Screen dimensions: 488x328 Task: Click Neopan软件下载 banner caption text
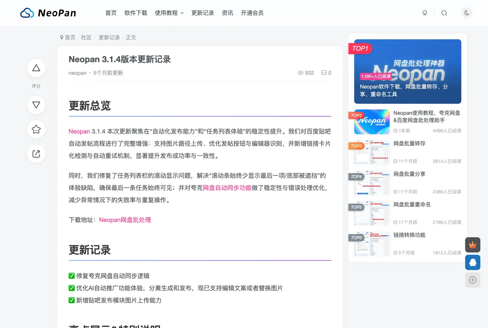(x=404, y=90)
